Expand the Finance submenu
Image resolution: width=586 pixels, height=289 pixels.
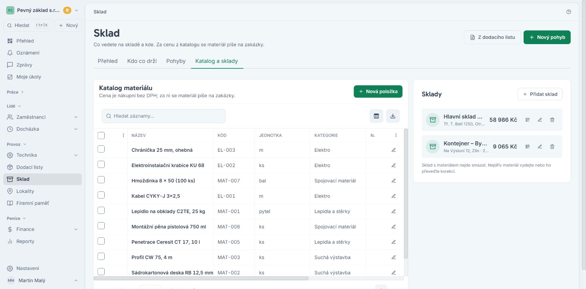point(76,229)
